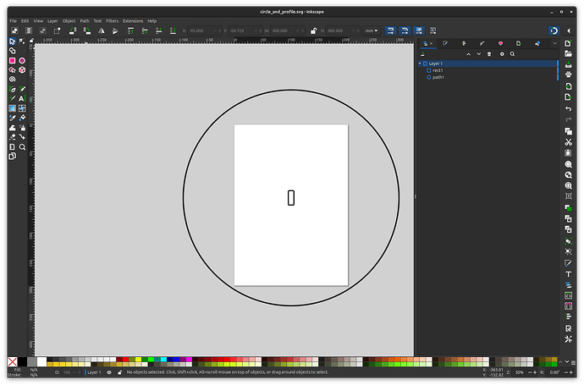Open the mm units dropdown
The image size is (584, 385).
click(372, 31)
